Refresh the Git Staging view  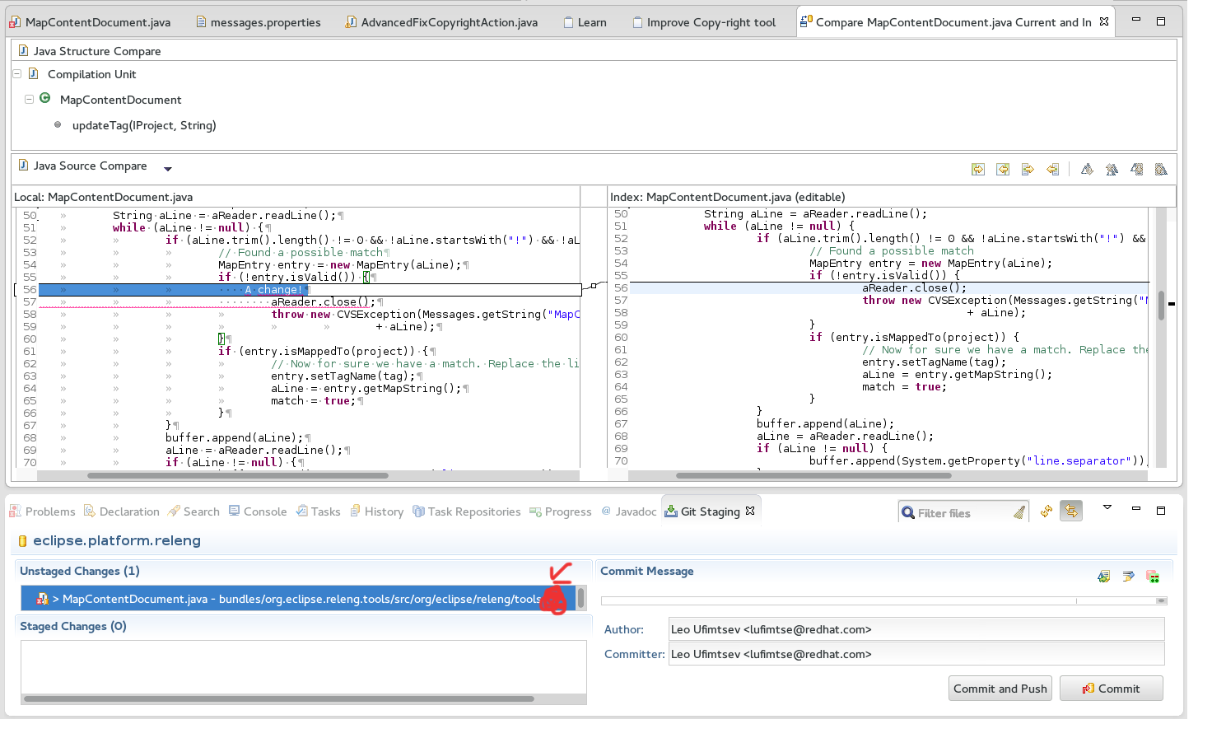(x=1047, y=511)
